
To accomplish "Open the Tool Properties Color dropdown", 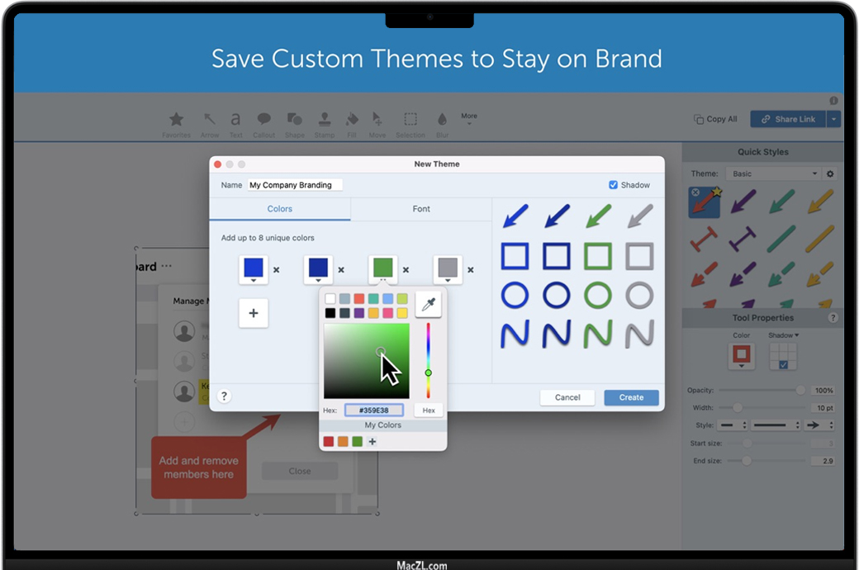I will (x=742, y=357).
